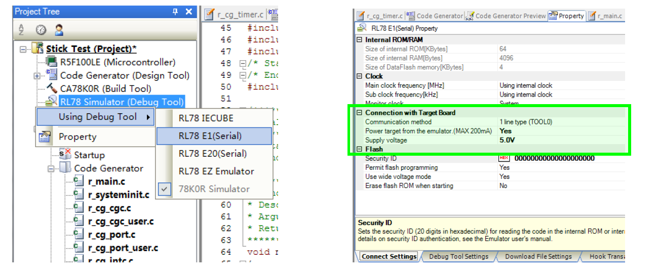Pin the Project Tree panel
The height and width of the screenshot is (276, 658).
175,12
